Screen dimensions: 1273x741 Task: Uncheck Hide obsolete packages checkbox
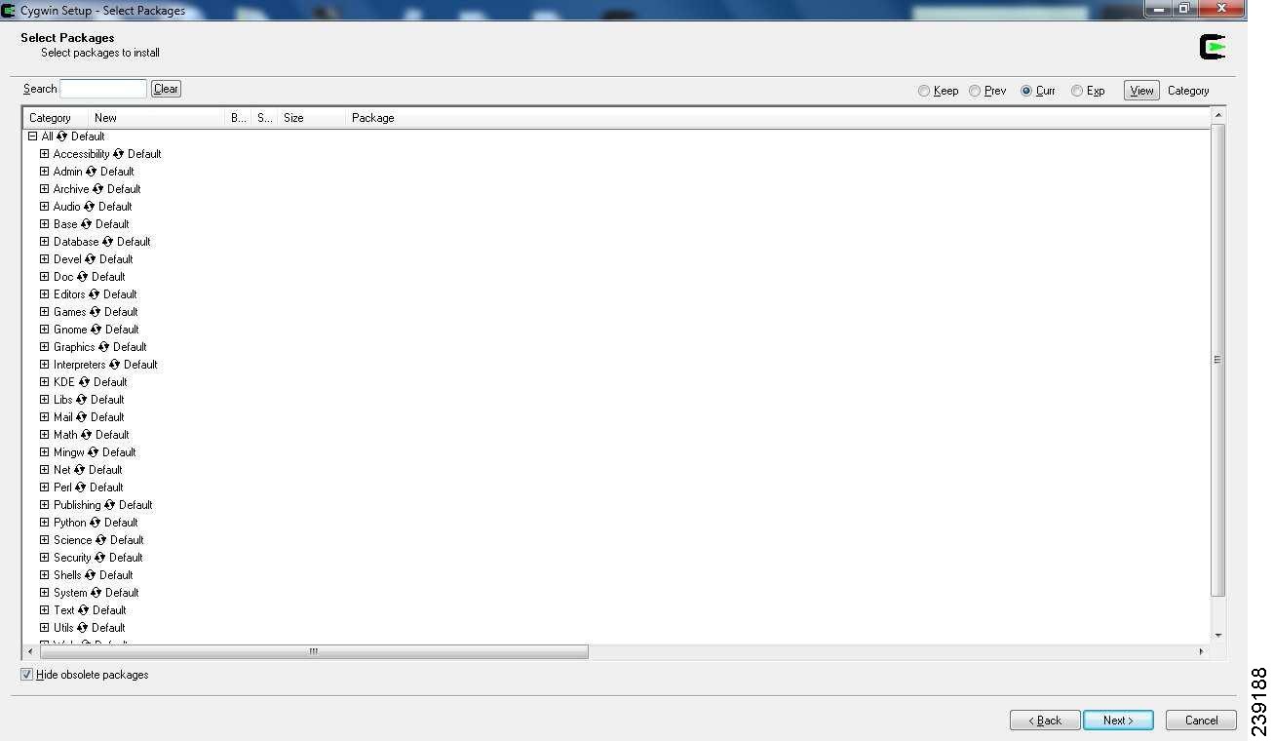pos(26,675)
